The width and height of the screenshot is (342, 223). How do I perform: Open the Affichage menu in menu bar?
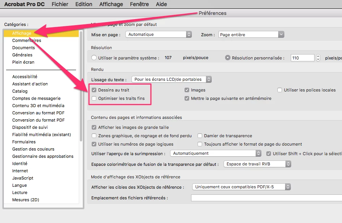tap(111, 4)
